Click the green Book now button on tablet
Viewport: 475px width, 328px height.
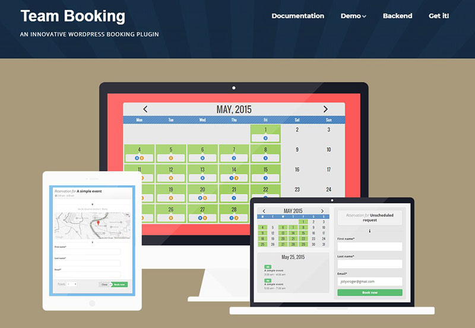point(119,285)
